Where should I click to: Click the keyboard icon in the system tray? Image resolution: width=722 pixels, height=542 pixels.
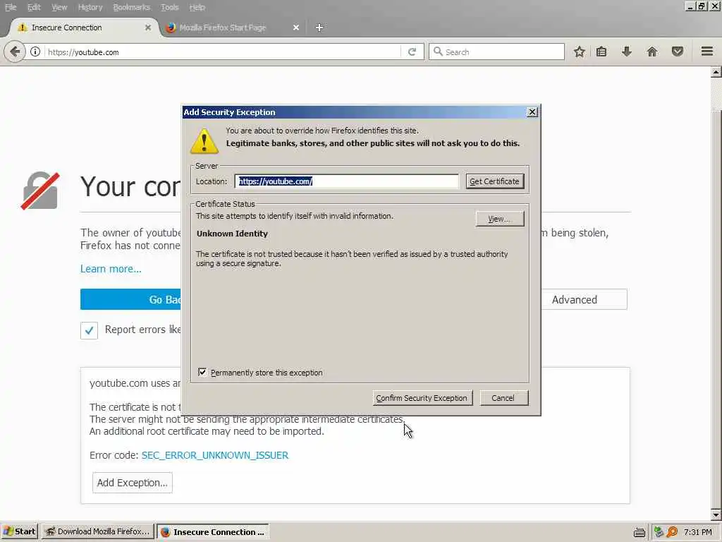coord(639,532)
